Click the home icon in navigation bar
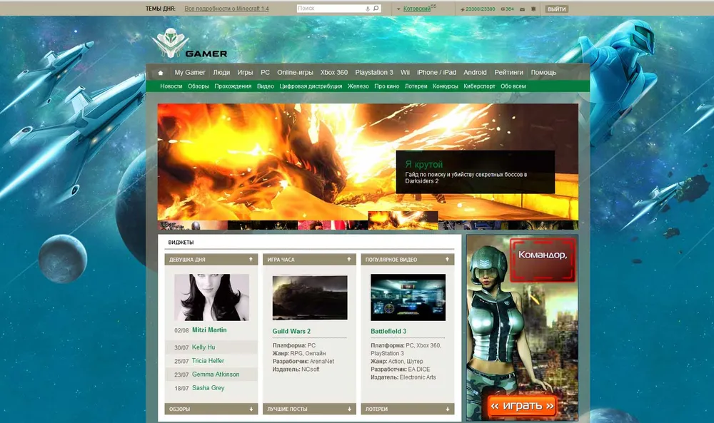The image size is (714, 423). (x=160, y=73)
